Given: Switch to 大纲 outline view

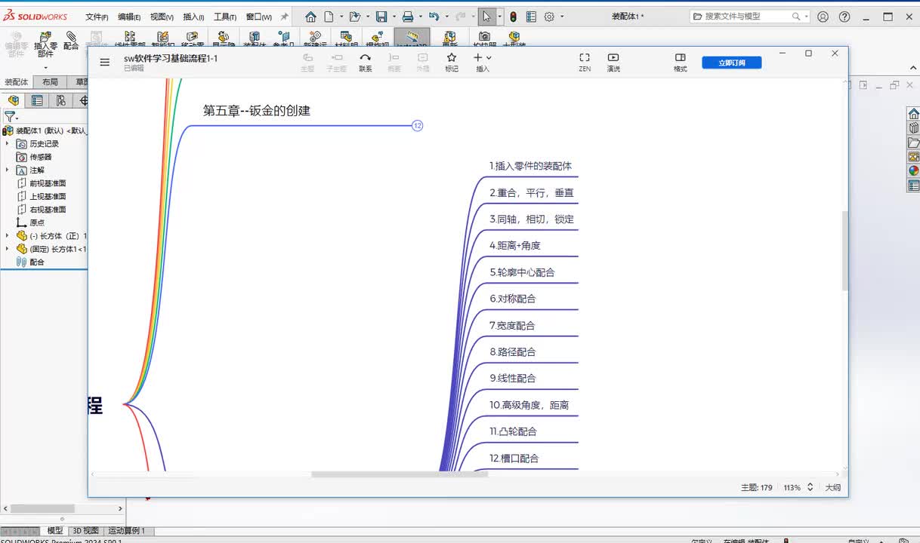Looking at the screenshot, I should 832,487.
